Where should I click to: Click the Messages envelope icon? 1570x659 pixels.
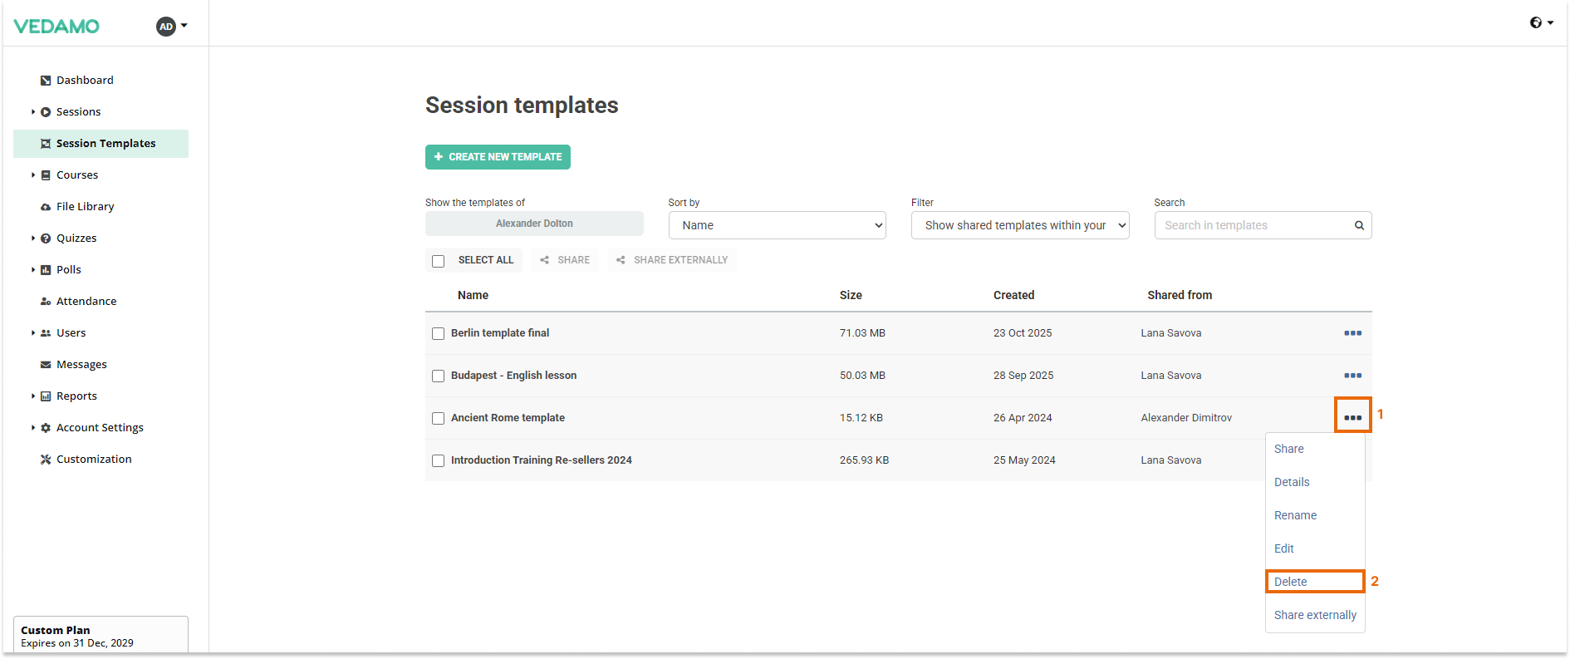(46, 365)
